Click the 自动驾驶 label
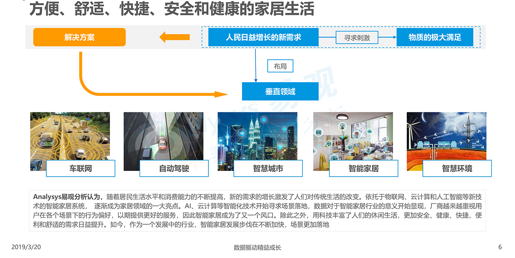Screen dimensions: 515x258 174,169
